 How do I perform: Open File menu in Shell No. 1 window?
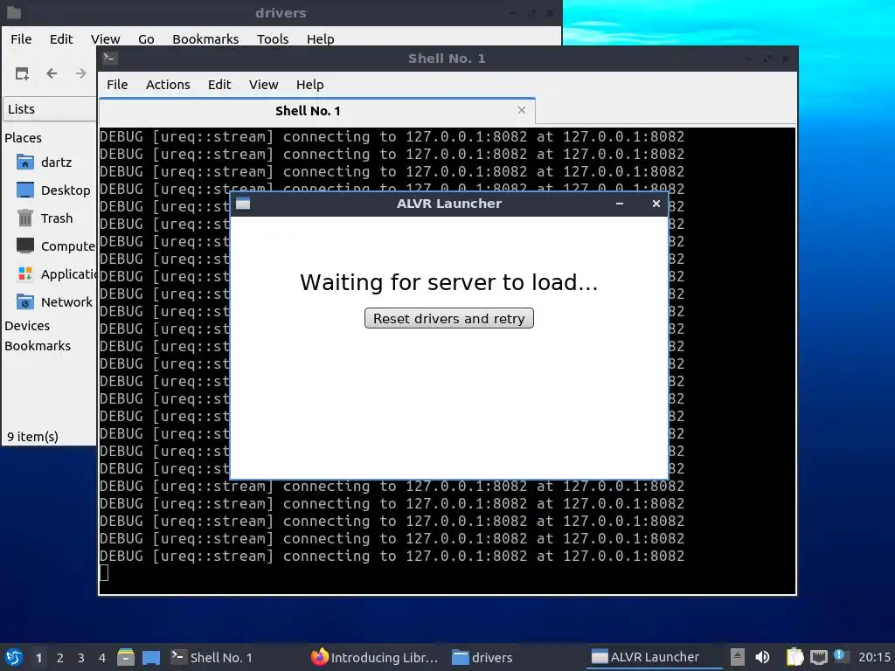pos(117,85)
